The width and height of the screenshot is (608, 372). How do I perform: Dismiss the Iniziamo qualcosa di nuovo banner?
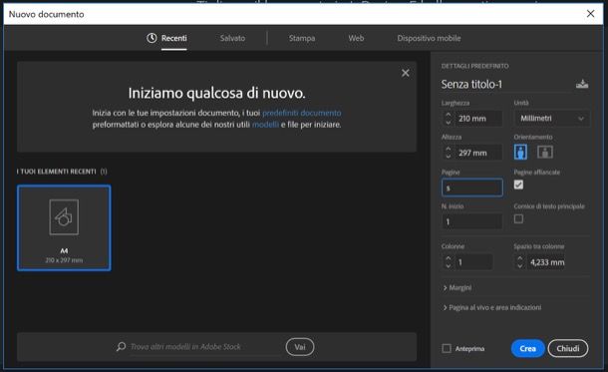point(406,73)
